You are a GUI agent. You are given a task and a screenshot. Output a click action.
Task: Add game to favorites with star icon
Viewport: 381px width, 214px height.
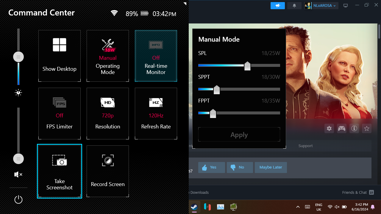coord(367,128)
